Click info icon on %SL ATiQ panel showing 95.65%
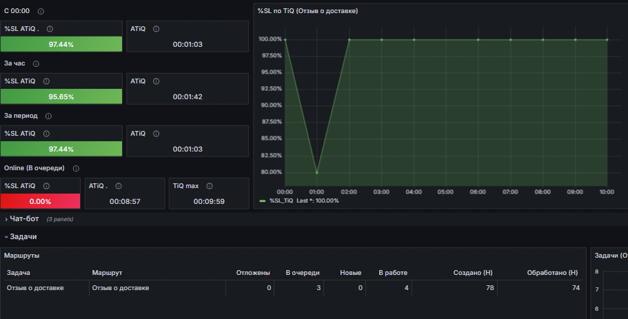 [x=46, y=81]
